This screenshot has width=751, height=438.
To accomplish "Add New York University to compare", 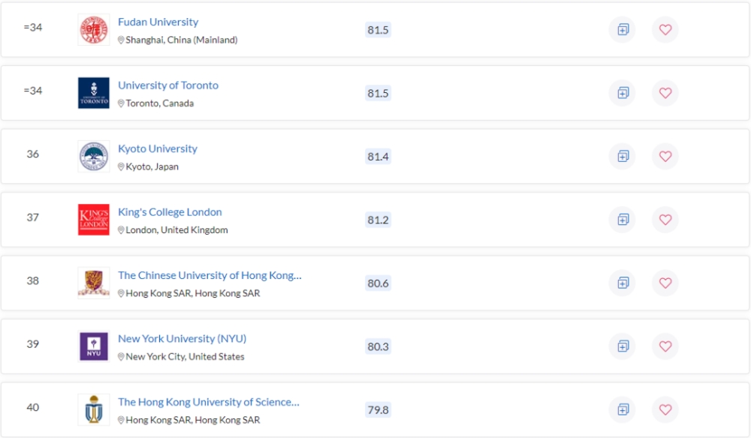I will [623, 346].
